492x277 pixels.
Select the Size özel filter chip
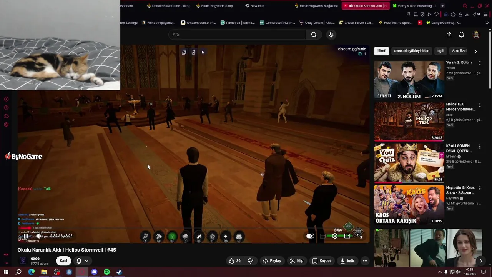click(x=459, y=51)
